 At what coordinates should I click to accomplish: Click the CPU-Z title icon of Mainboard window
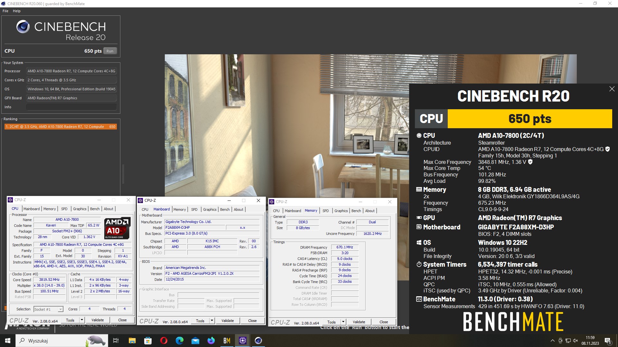140,200
